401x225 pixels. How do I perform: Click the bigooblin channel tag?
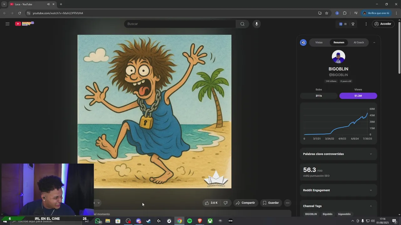tap(344, 214)
